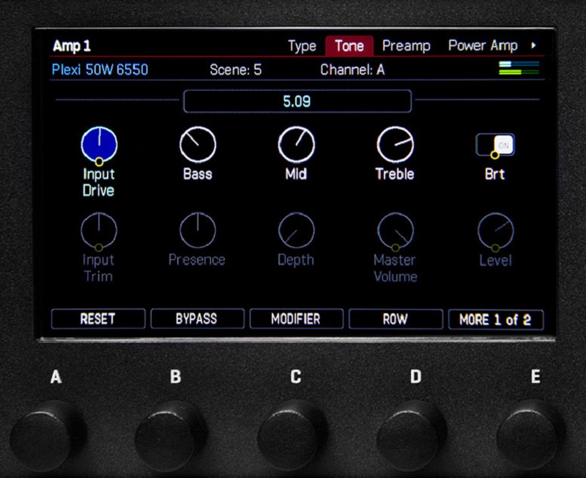Adjust the Depth knob
This screenshot has width=586, height=478.
[296, 228]
